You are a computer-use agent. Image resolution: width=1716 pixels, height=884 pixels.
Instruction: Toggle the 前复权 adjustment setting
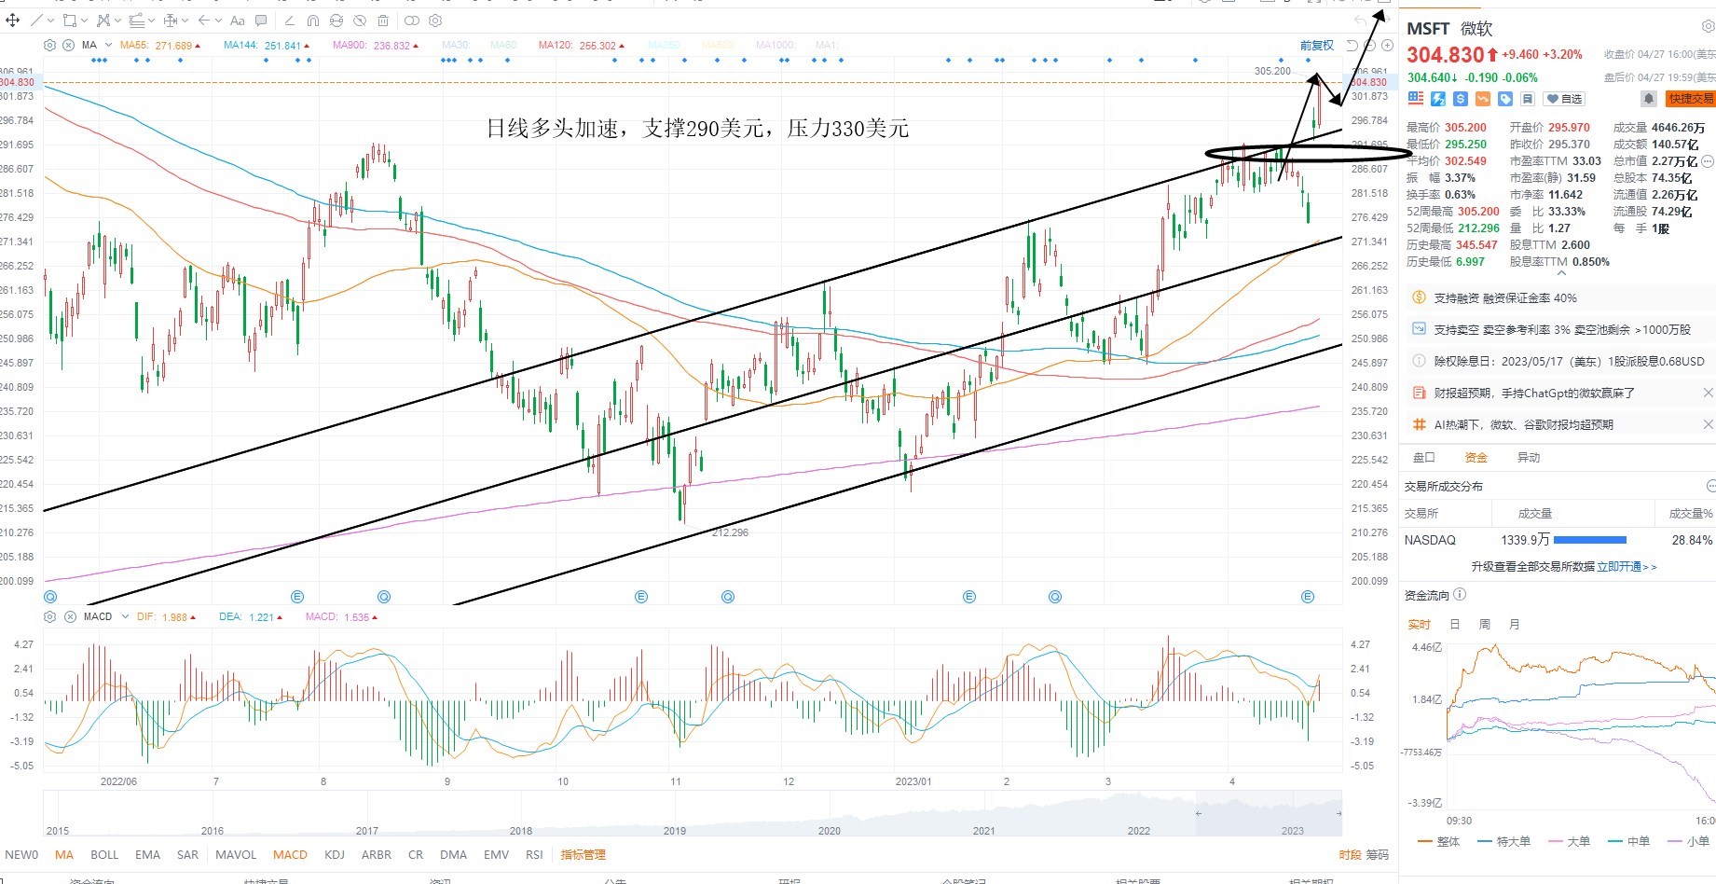click(x=1316, y=45)
